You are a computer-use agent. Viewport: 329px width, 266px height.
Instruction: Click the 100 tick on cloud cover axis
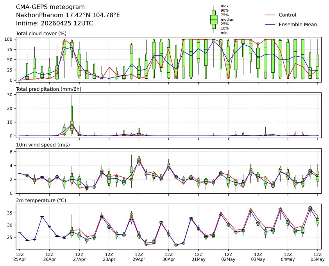tap(10, 39)
